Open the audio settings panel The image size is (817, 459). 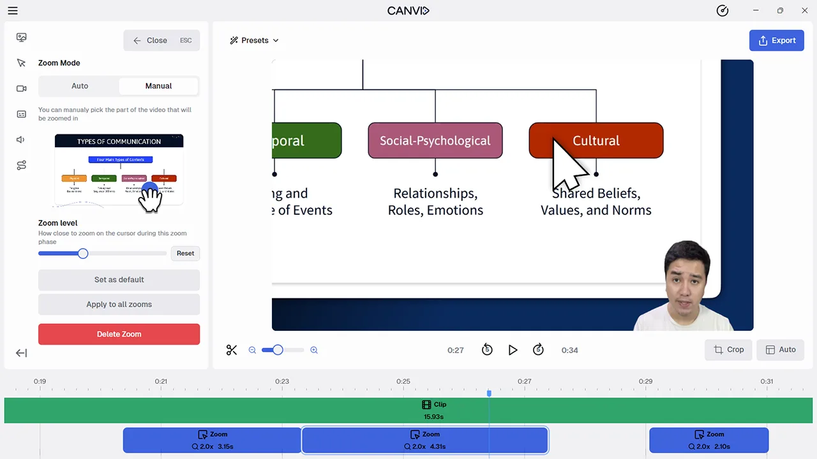[21, 139]
